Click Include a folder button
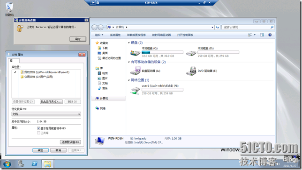 51,102
